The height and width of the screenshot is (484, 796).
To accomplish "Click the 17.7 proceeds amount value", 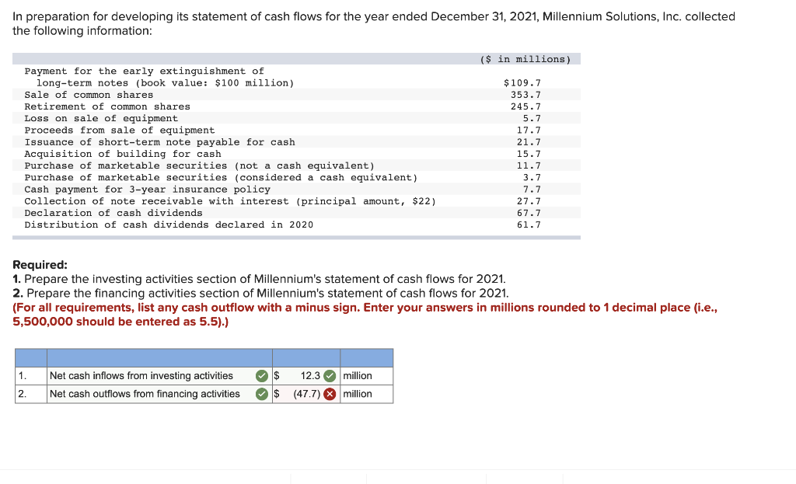I will click(529, 131).
